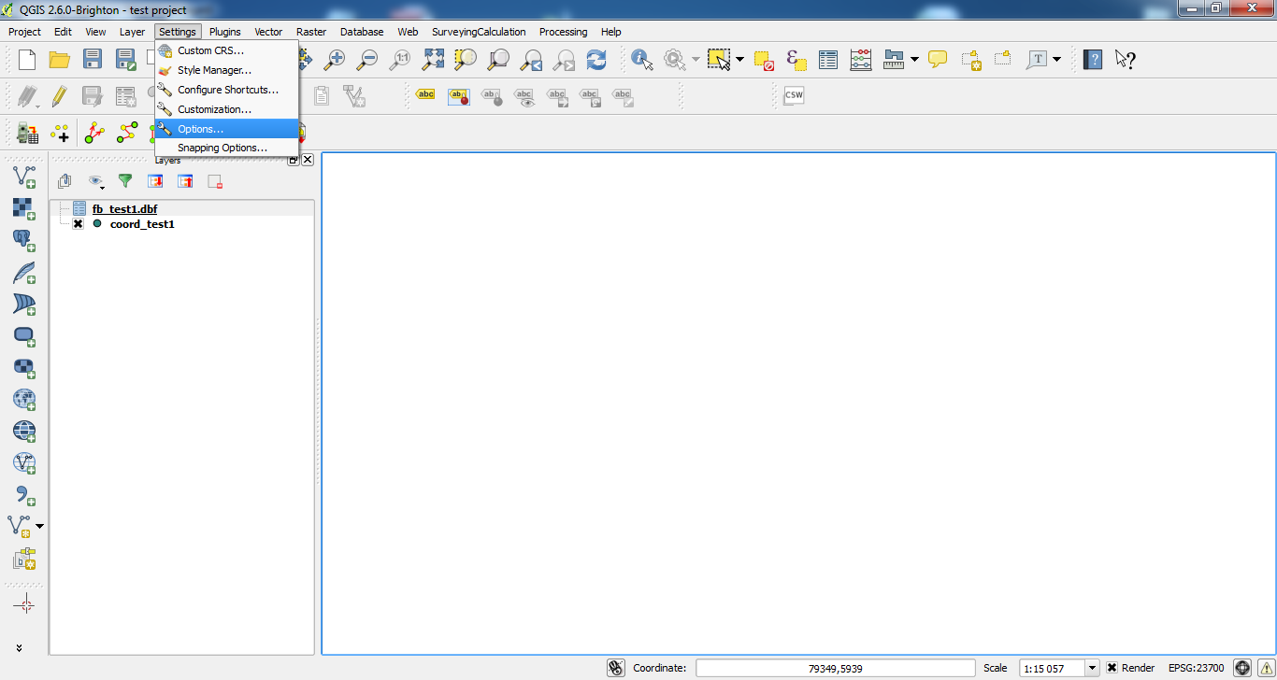Click the Add Vector Layer icon
Image resolution: width=1277 pixels, height=680 pixels.
click(24, 177)
